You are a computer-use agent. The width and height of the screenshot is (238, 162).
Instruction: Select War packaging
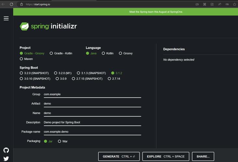pyautogui.click(x=63, y=141)
